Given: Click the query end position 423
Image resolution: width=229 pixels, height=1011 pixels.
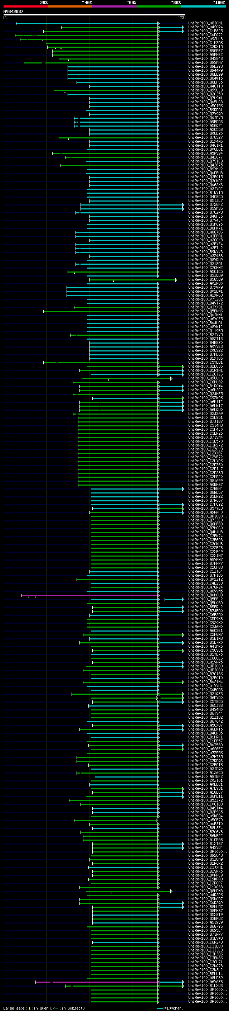Looking at the screenshot, I should 180,18.
